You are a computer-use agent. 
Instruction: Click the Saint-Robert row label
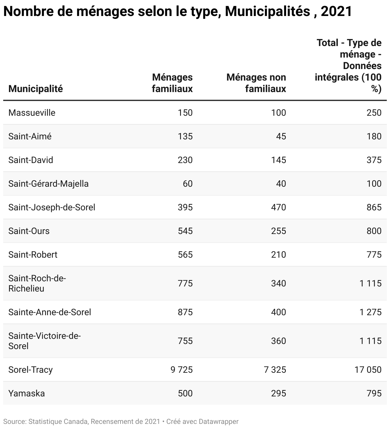pyautogui.click(x=33, y=254)
